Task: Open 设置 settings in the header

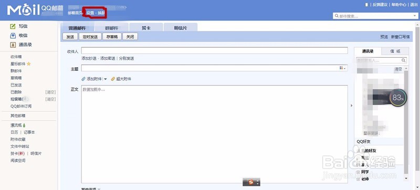Action: 90,13
